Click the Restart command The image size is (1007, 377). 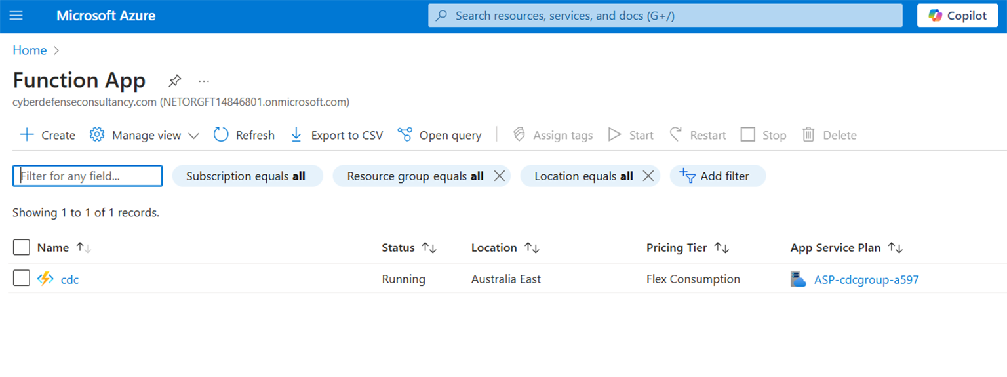(x=698, y=135)
